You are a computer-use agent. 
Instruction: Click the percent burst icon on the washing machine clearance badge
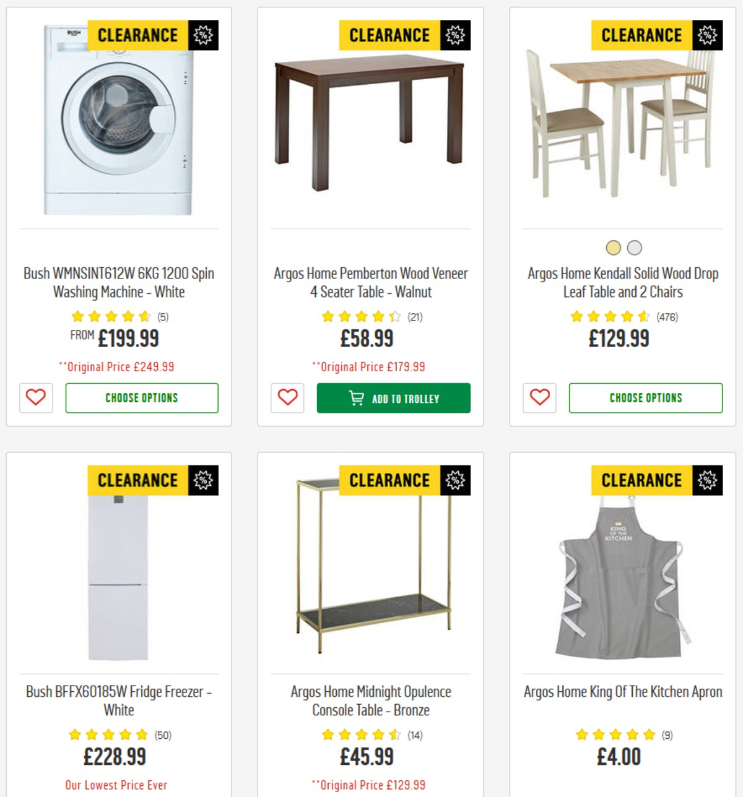(x=203, y=35)
